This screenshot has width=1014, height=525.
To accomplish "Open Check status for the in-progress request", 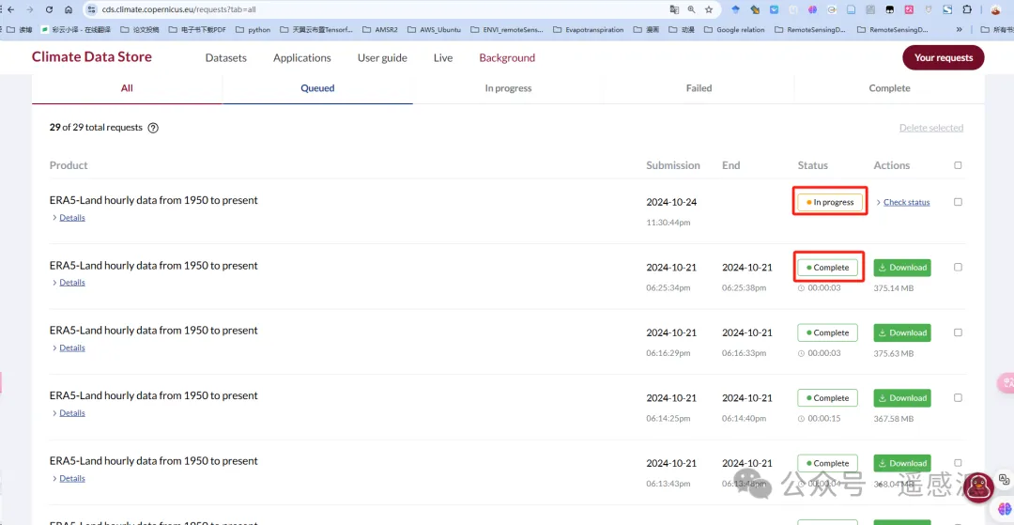I will (x=907, y=202).
